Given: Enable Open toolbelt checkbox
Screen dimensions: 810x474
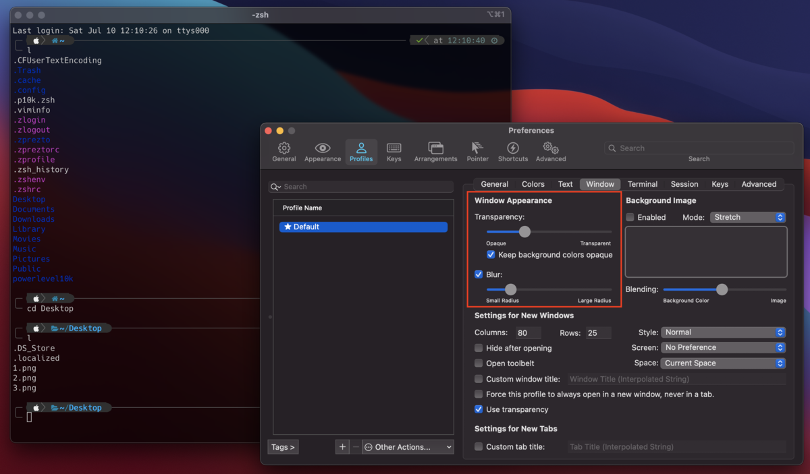Looking at the screenshot, I should [x=479, y=363].
